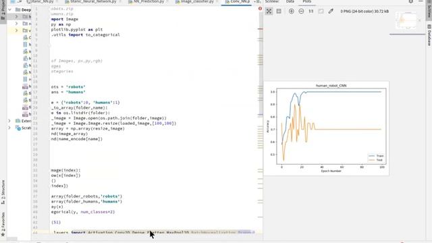432x243 pixels.
Task: Open the SciView settings gear
Action: point(411,1)
